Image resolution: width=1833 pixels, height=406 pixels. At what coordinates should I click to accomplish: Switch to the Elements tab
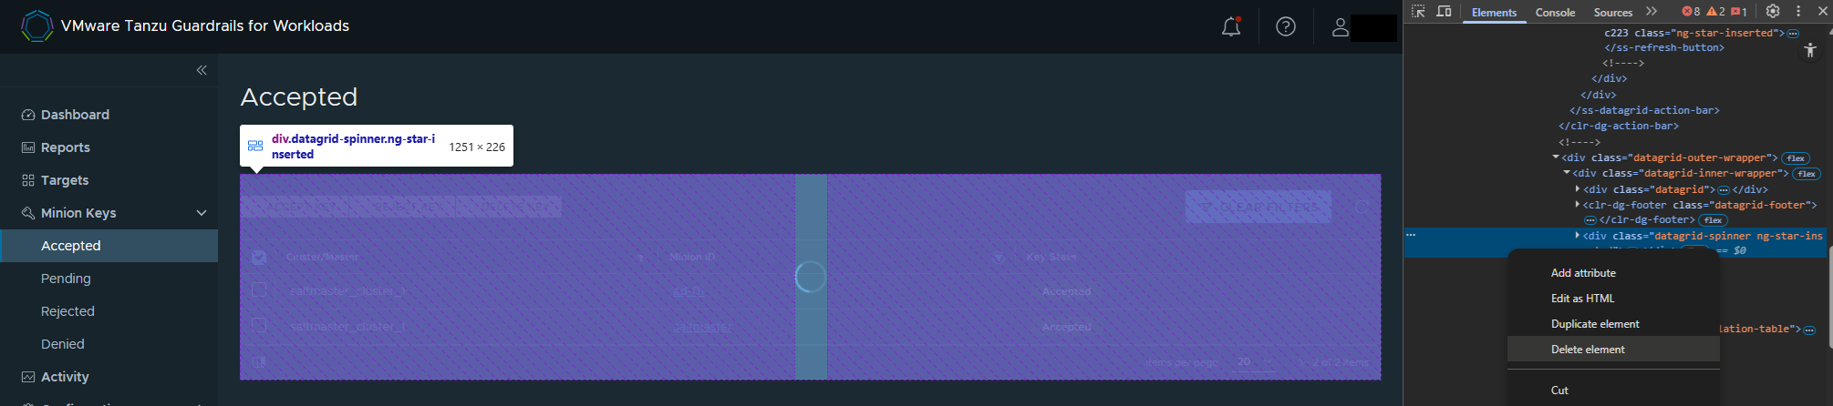[x=1494, y=12]
